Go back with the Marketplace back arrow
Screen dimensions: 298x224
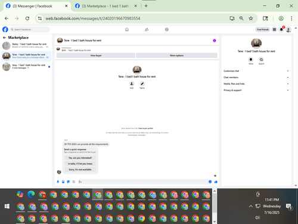(x=4, y=38)
